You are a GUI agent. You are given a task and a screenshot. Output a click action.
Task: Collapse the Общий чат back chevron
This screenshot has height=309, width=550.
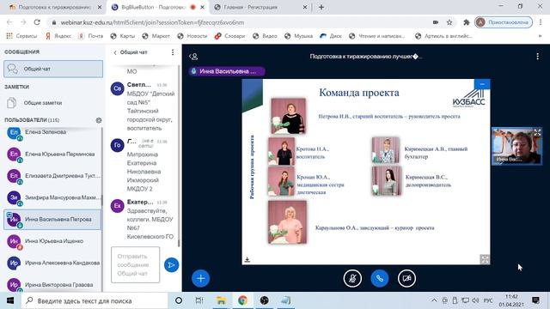point(115,52)
